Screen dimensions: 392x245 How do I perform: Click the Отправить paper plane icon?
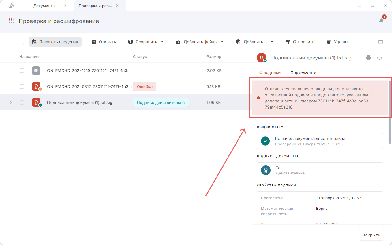tap(288, 42)
